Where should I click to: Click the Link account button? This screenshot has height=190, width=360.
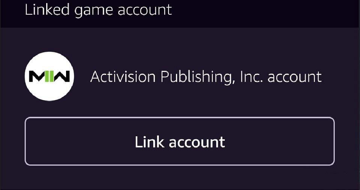point(179,142)
